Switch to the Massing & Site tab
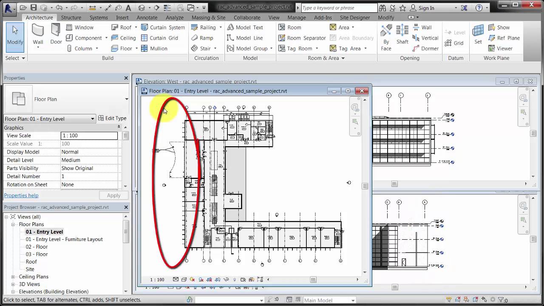The height and width of the screenshot is (306, 544). coord(209,17)
